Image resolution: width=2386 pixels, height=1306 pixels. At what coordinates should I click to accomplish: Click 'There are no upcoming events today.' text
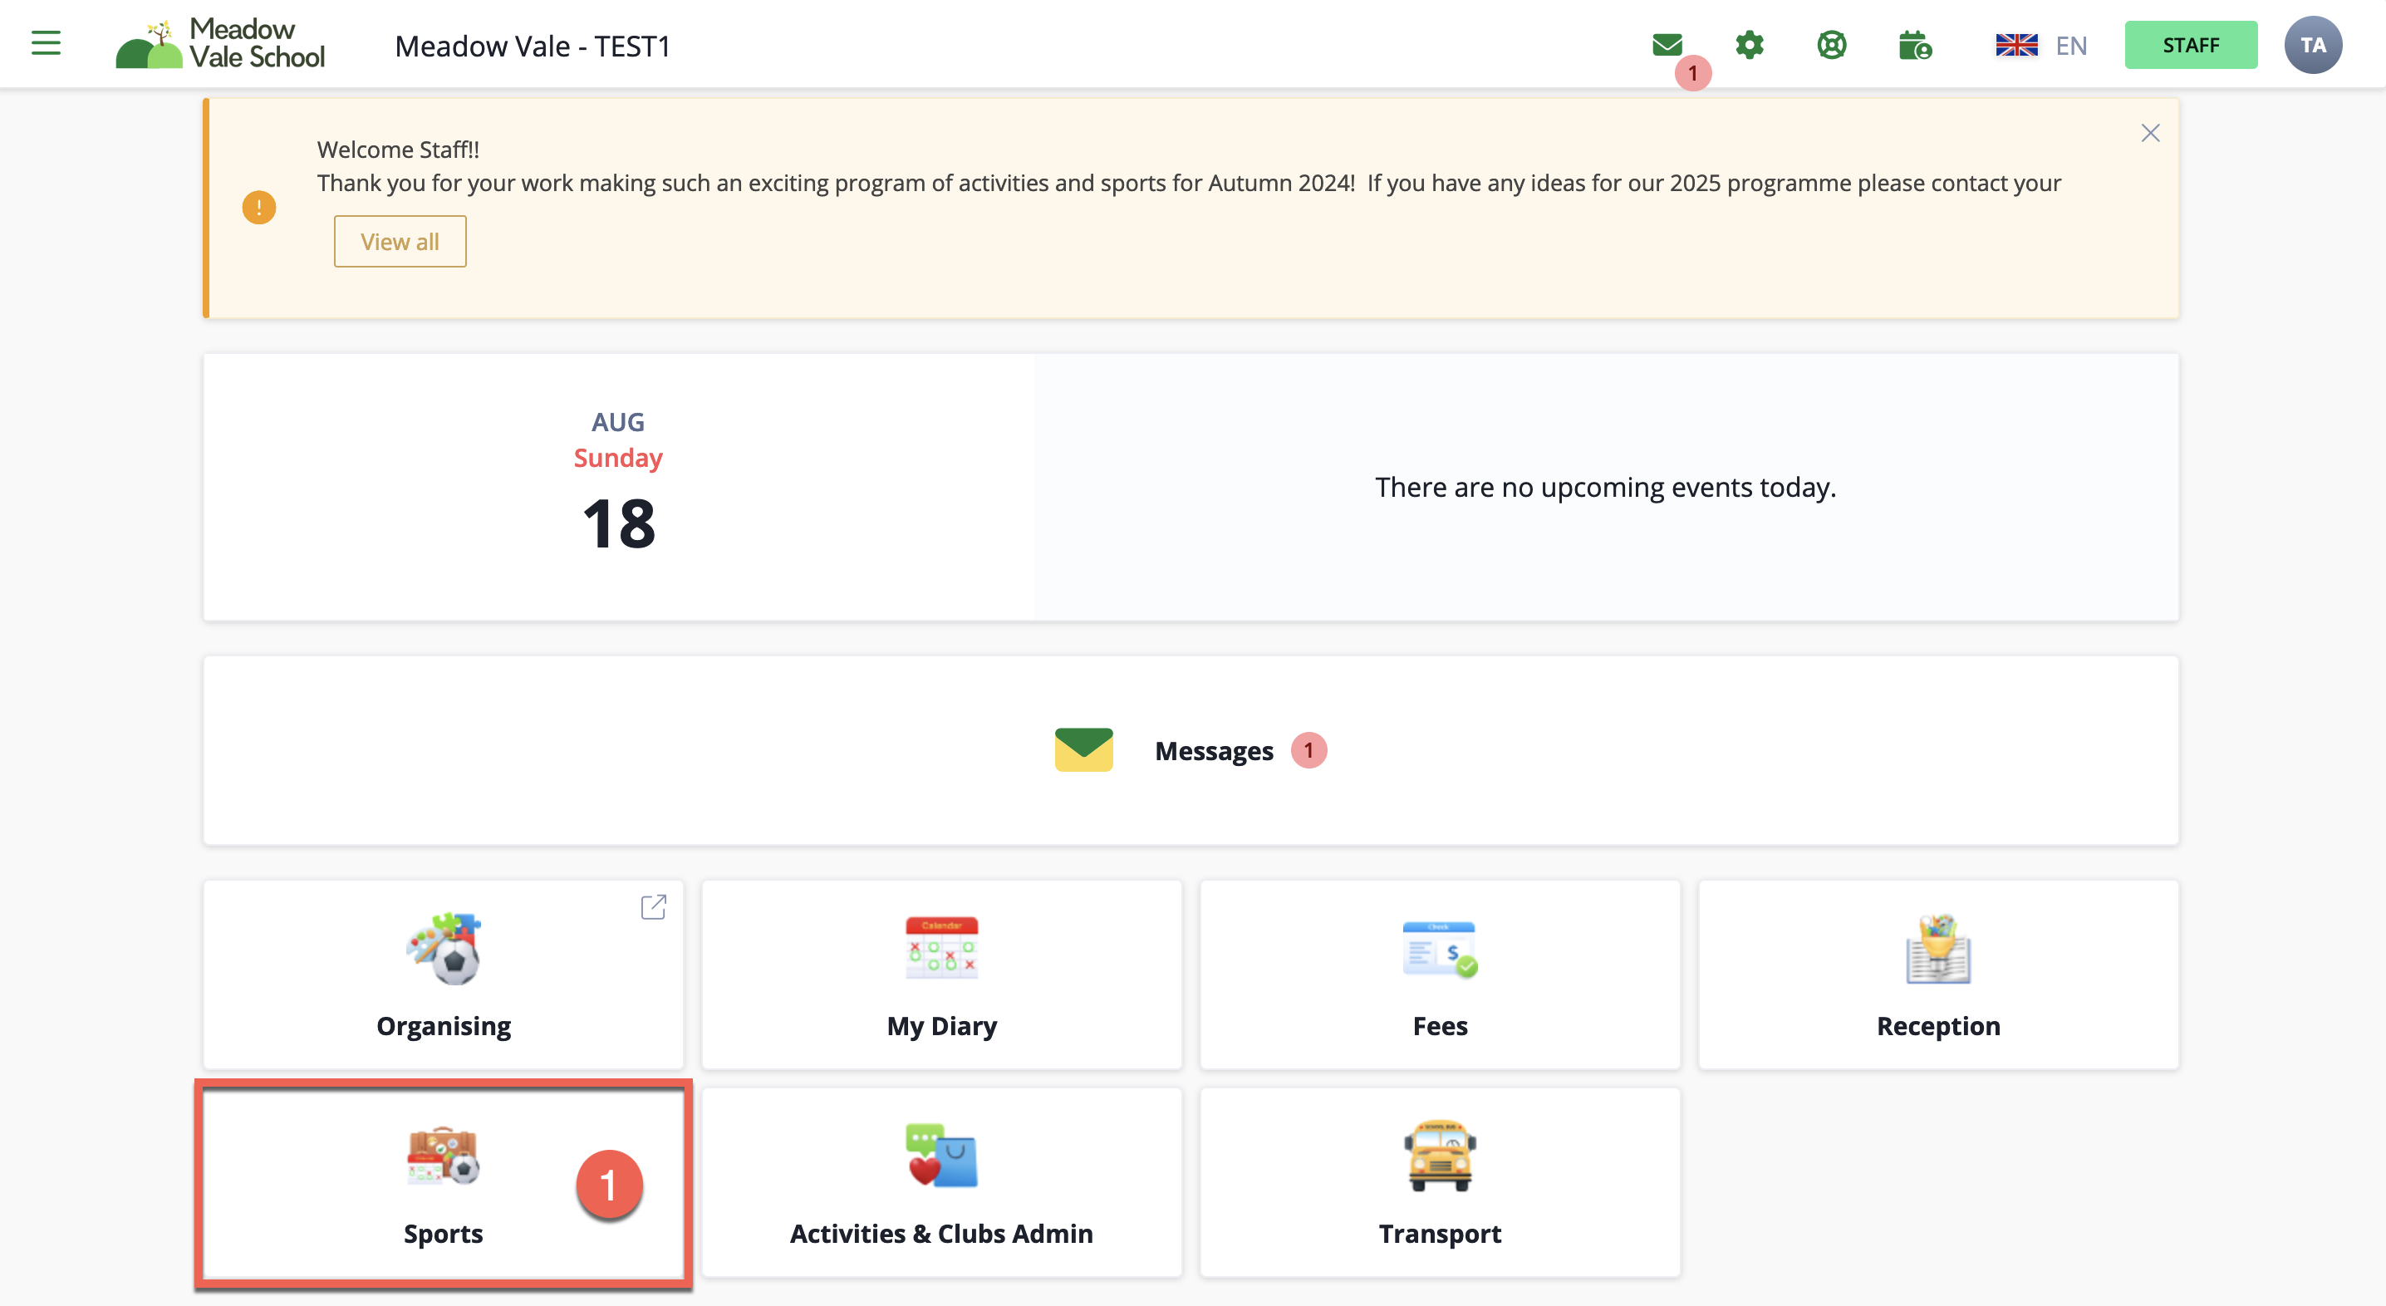coord(1605,487)
